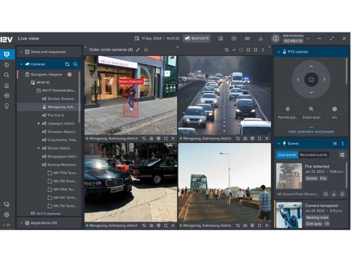Open the events filter settings icon
The image size is (351, 263).
342,155
